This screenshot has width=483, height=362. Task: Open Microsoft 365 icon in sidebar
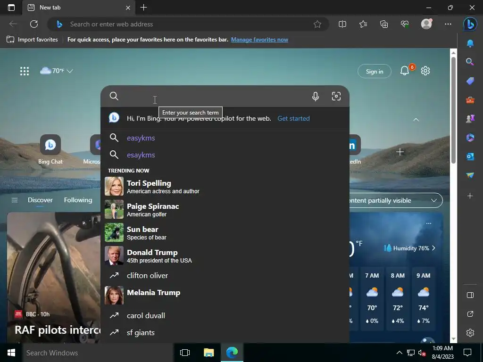(470, 138)
